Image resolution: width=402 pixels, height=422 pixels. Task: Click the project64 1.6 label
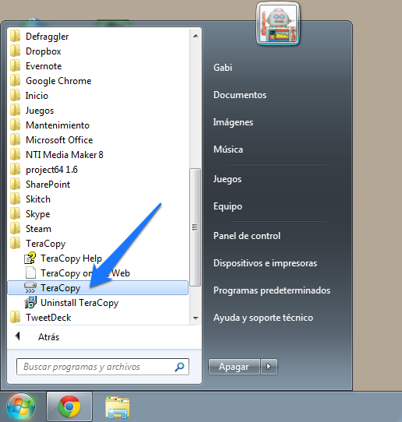click(51, 170)
